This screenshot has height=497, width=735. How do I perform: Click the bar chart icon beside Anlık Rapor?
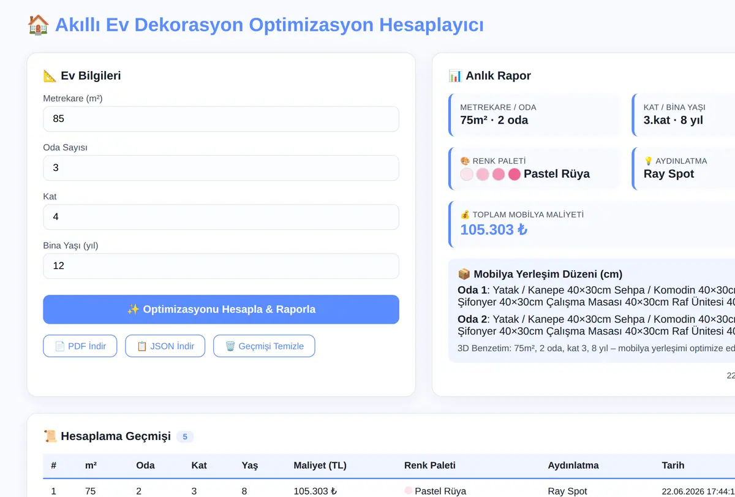pos(455,76)
